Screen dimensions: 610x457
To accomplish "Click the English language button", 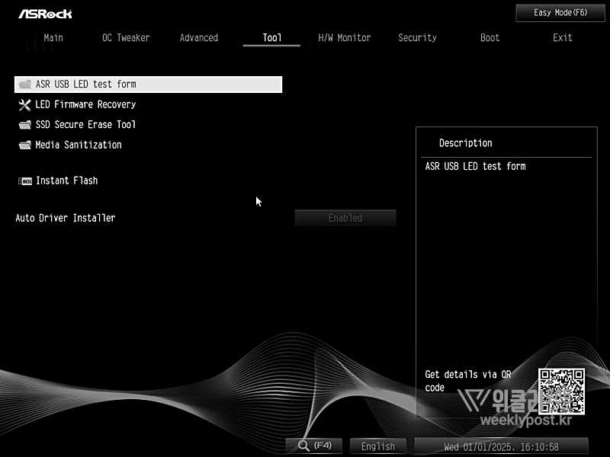I will coord(377,446).
